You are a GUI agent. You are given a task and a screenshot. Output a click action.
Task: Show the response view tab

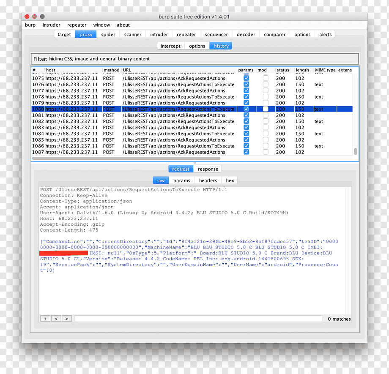(208, 169)
